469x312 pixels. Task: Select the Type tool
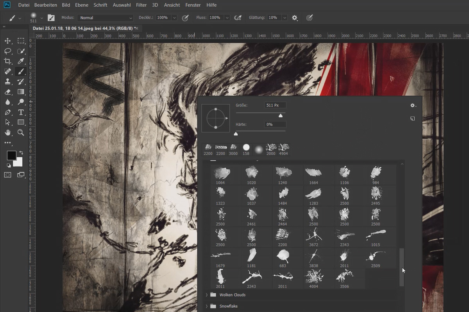(21, 112)
